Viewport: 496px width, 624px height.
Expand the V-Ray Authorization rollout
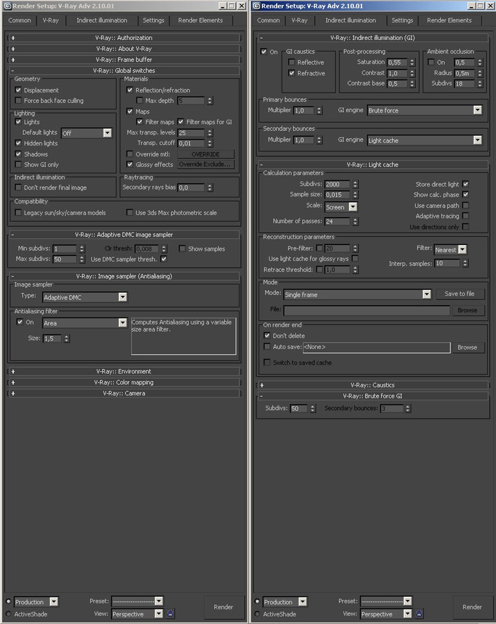tap(124, 38)
